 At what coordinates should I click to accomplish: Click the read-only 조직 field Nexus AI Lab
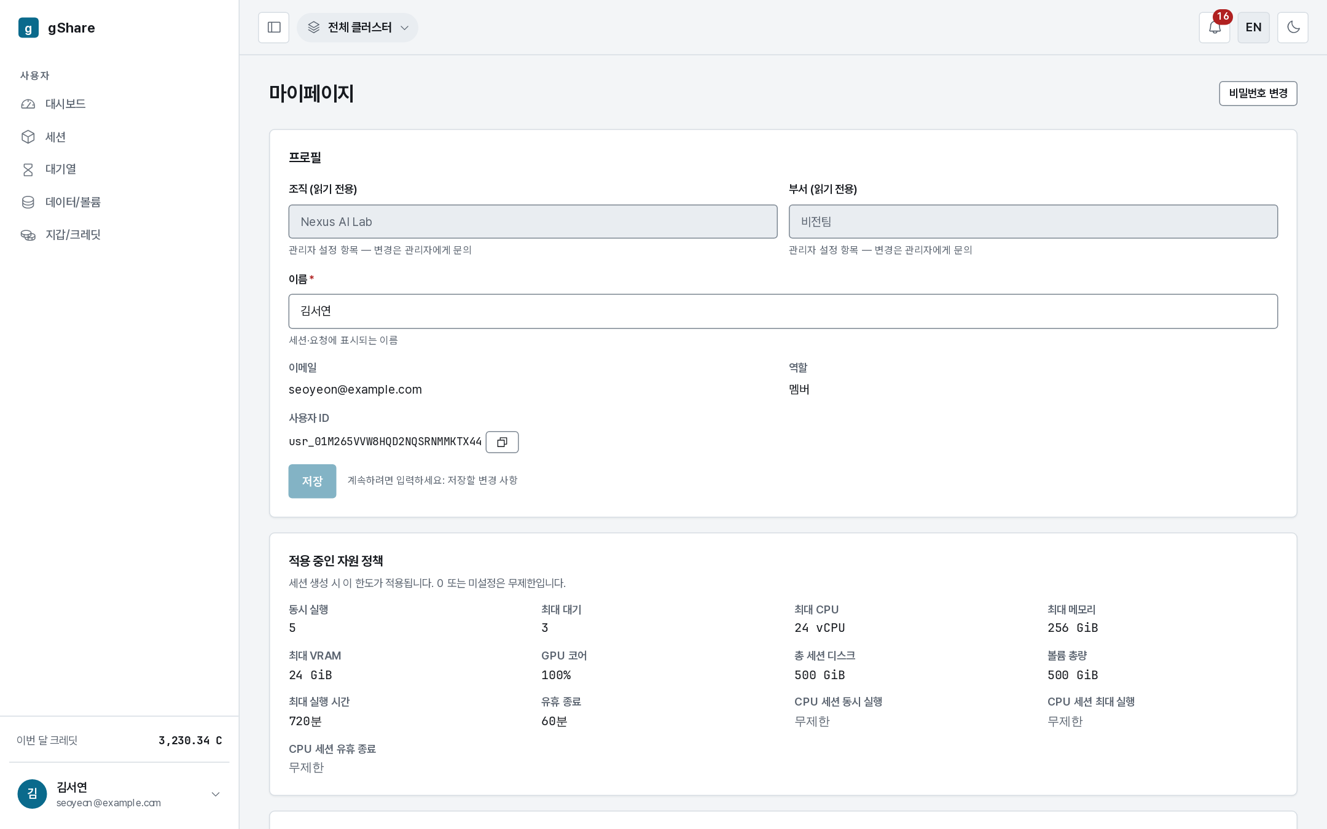533,222
